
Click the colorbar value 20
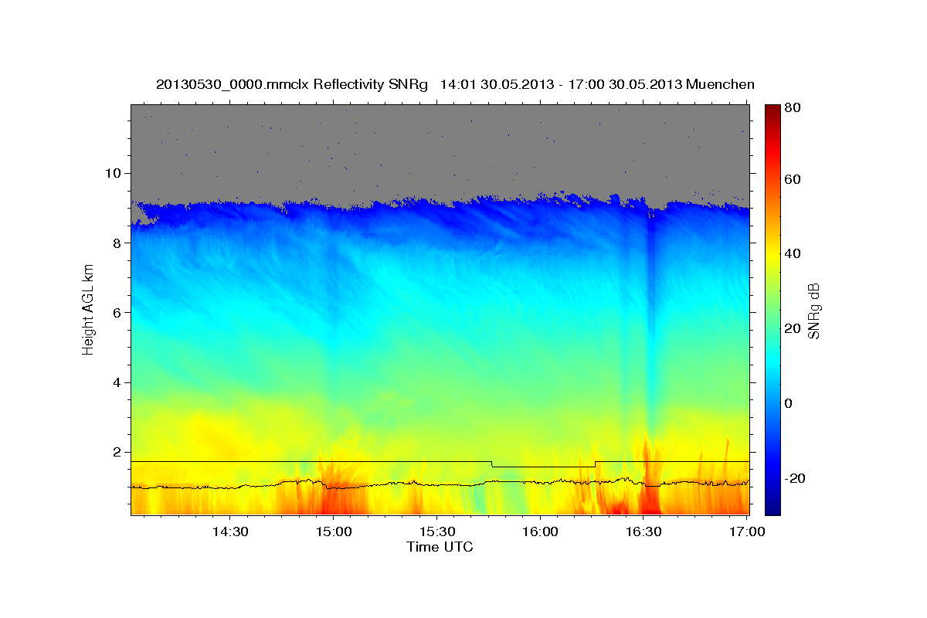click(793, 328)
